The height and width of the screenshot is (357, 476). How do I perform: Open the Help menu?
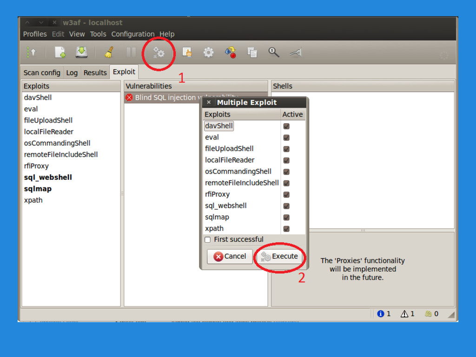pos(167,34)
